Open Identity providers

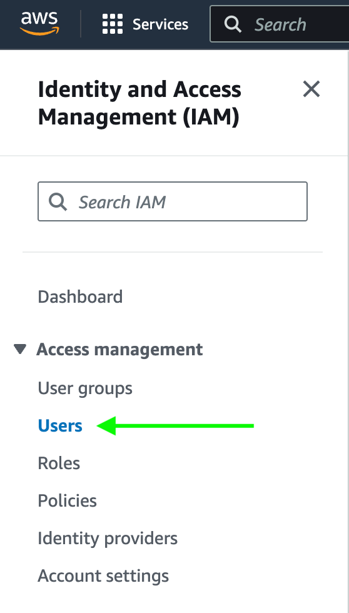pos(108,539)
